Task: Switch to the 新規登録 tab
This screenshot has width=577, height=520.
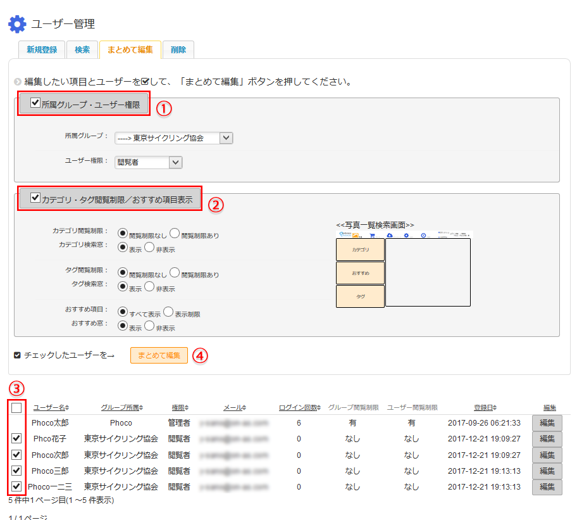Action: tap(42, 49)
